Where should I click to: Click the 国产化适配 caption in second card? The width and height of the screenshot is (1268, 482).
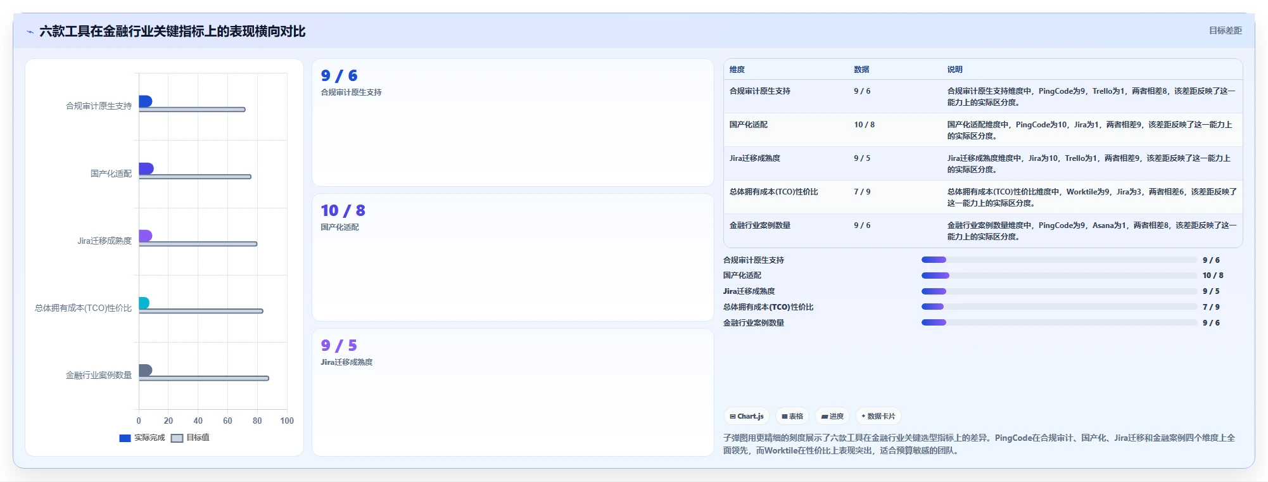coord(339,227)
